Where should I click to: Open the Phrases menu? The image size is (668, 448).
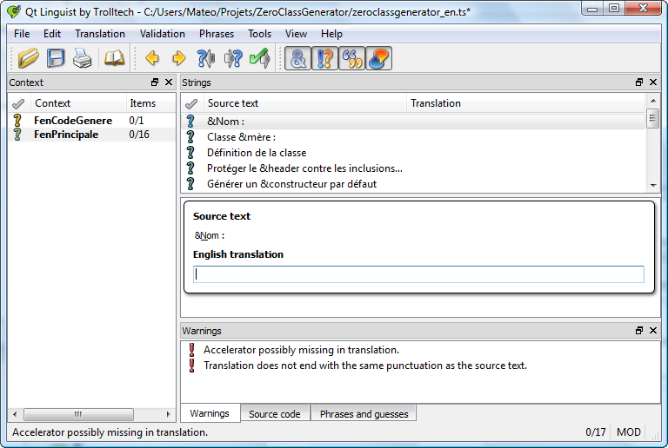[x=217, y=34]
